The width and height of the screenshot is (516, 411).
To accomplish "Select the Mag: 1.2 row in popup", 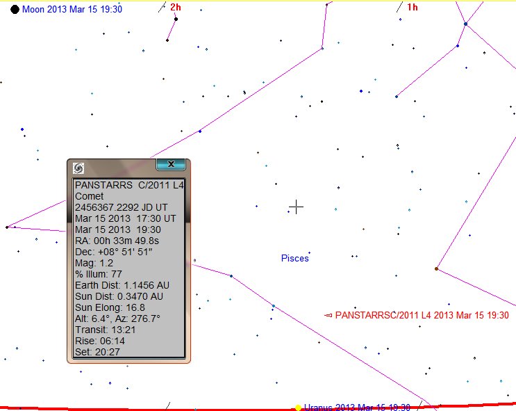I will pyautogui.click(x=94, y=263).
